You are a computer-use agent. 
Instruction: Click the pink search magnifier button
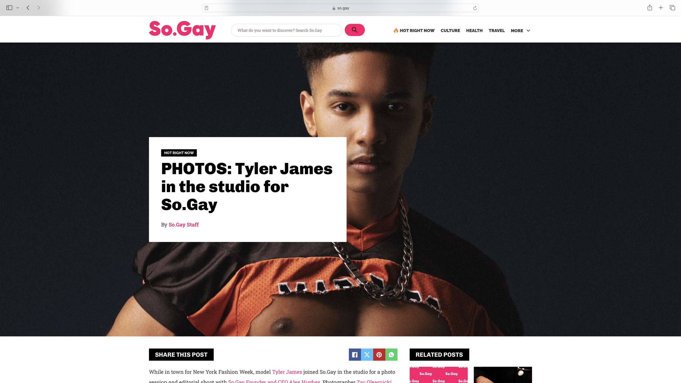pyautogui.click(x=354, y=30)
